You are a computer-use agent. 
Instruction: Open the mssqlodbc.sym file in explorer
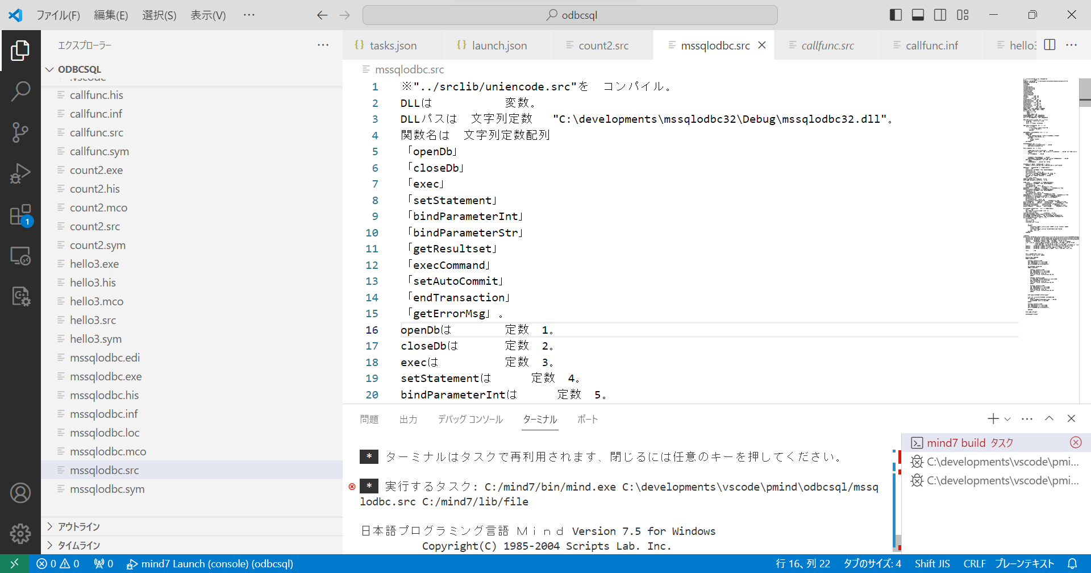[192, 489]
